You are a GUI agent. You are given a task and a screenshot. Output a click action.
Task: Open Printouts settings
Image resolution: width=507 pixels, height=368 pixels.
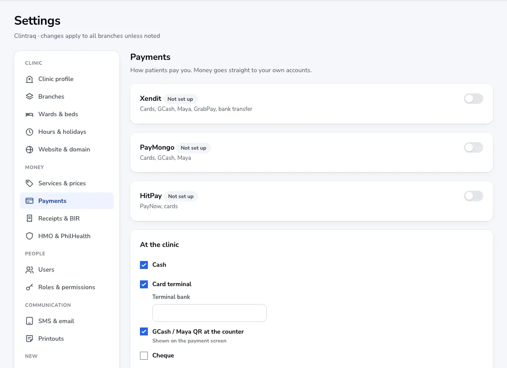coord(67,339)
